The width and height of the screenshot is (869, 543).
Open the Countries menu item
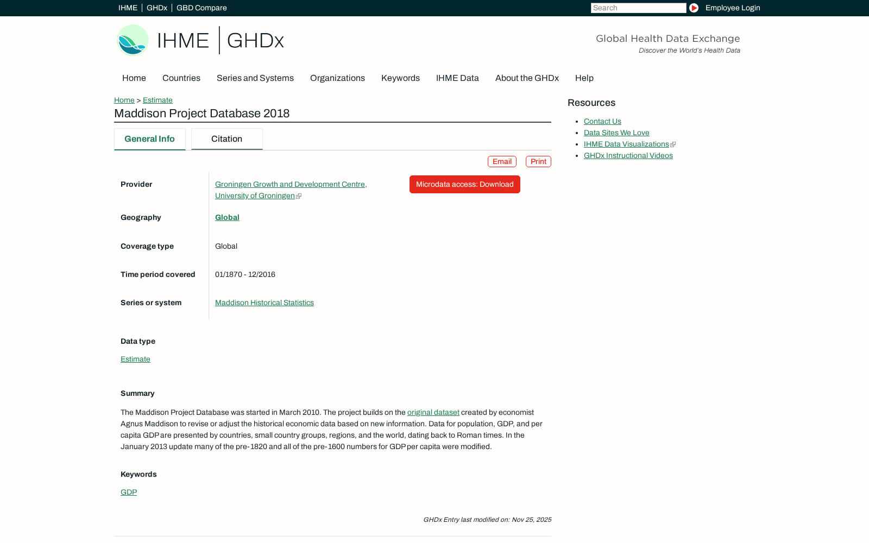(181, 78)
